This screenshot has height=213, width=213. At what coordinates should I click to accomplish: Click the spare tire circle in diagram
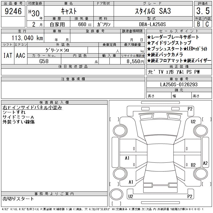(x=116, y=194)
